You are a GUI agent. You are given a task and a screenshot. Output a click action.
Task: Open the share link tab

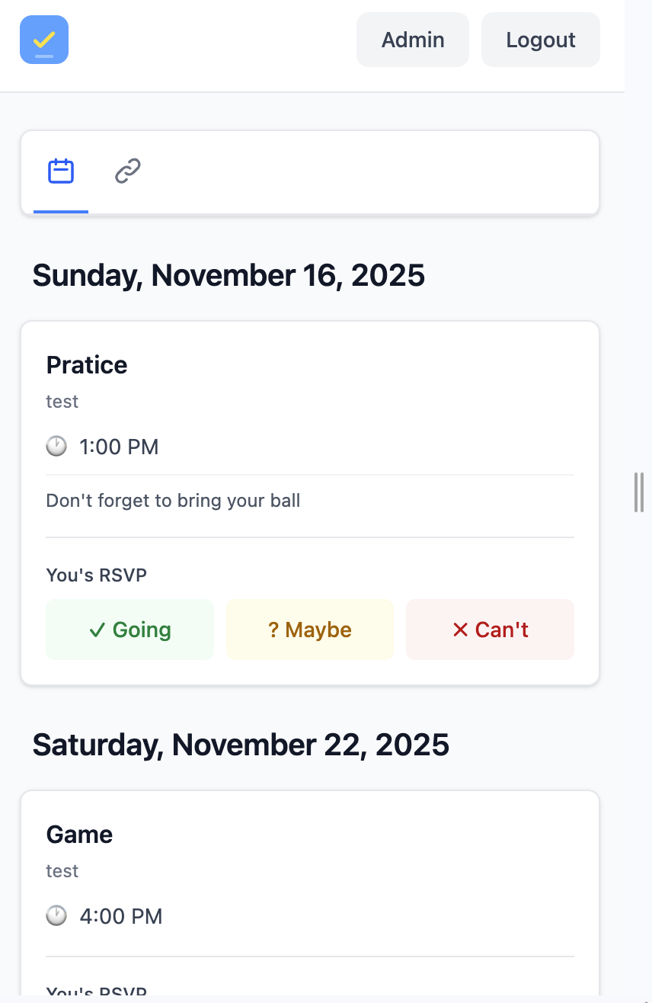click(126, 171)
